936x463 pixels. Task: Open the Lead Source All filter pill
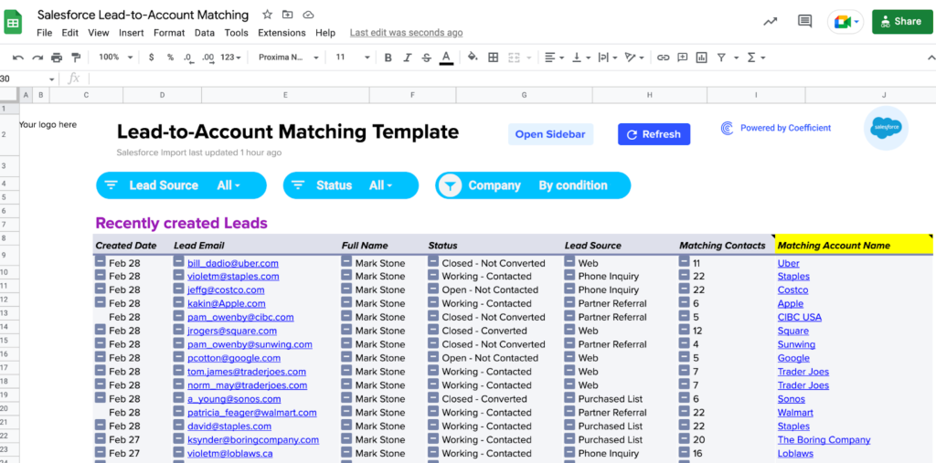coord(182,185)
